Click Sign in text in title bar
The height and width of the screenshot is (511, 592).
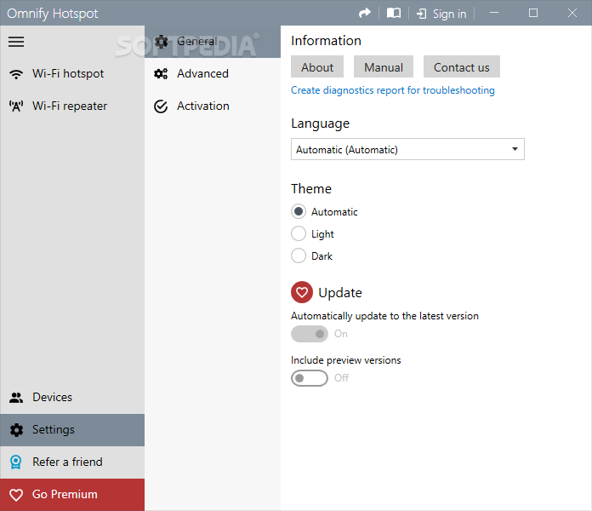(x=449, y=14)
